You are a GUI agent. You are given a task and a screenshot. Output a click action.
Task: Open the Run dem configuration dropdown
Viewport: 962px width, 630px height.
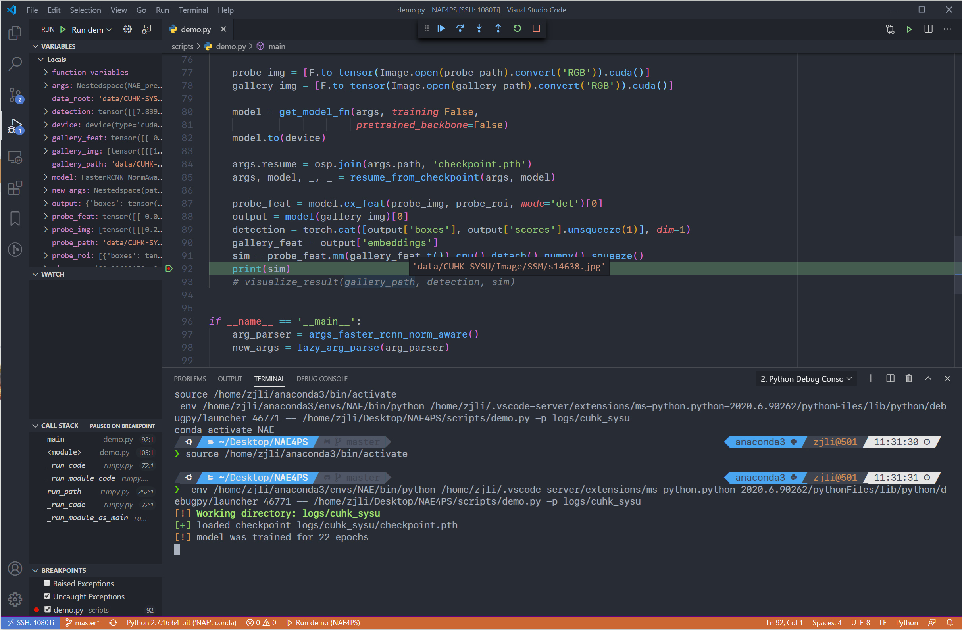click(90, 29)
